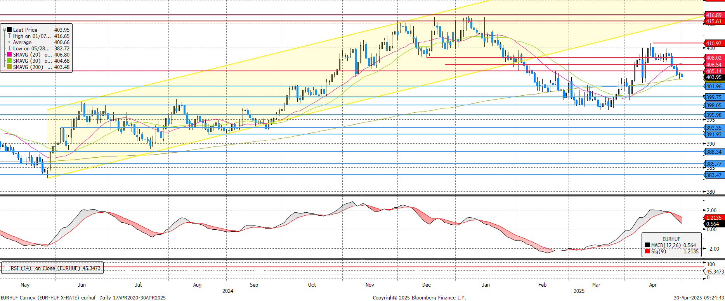Click the Jan label on time axis

click(486, 285)
